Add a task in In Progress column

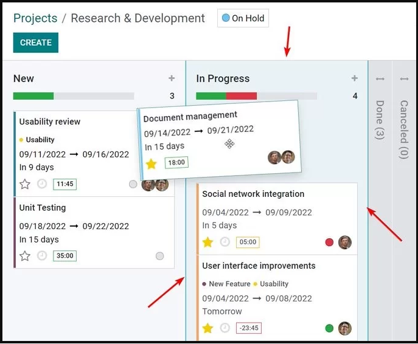click(355, 78)
